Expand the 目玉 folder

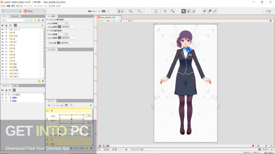10,42
